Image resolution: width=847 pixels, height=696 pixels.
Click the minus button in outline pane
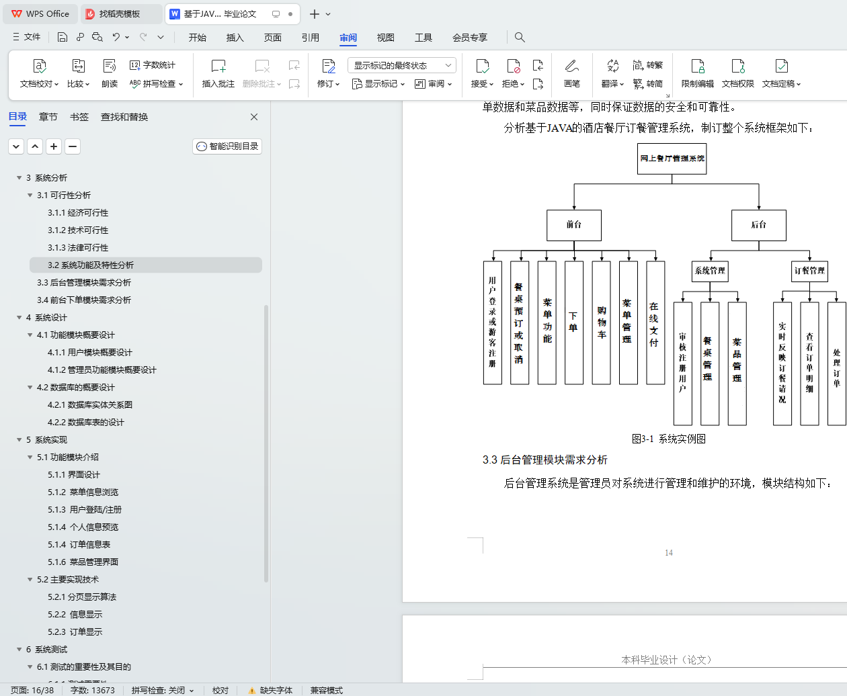[73, 146]
